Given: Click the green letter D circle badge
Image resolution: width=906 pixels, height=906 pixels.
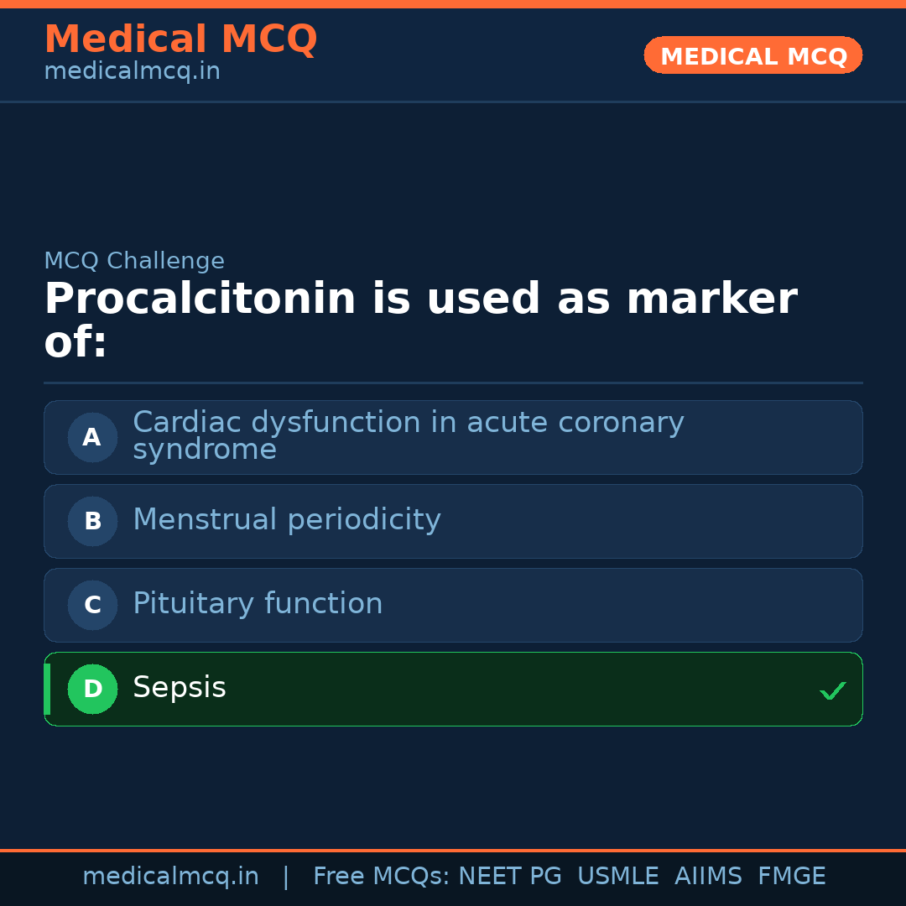Looking at the screenshot, I should [x=92, y=689].
